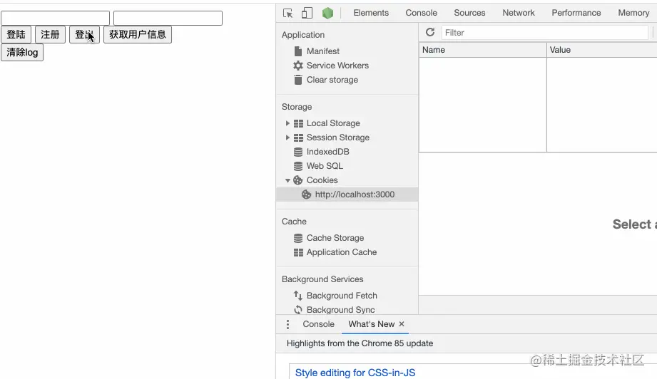Click the cookie Filter input field
This screenshot has height=379, width=657.
pos(545,33)
